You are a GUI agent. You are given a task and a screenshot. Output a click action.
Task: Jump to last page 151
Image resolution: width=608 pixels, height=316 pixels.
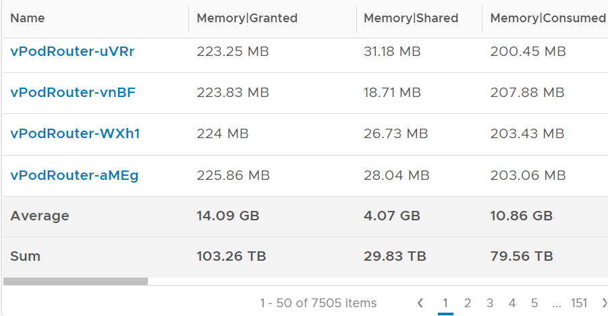coord(579,303)
